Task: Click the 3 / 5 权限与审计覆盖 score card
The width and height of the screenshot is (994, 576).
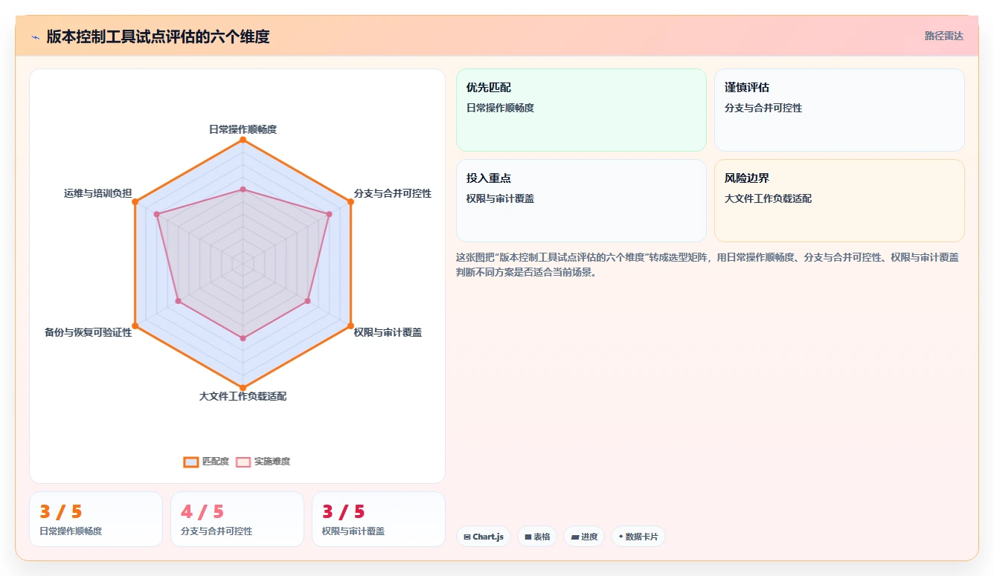Action: [x=379, y=519]
